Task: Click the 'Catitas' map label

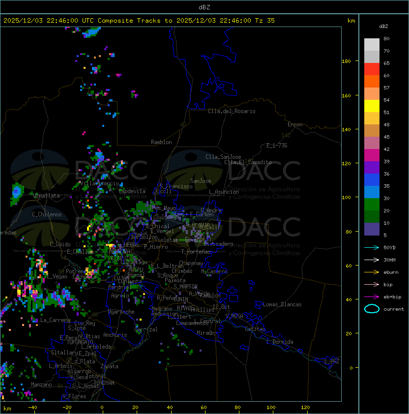Action: tap(255, 329)
